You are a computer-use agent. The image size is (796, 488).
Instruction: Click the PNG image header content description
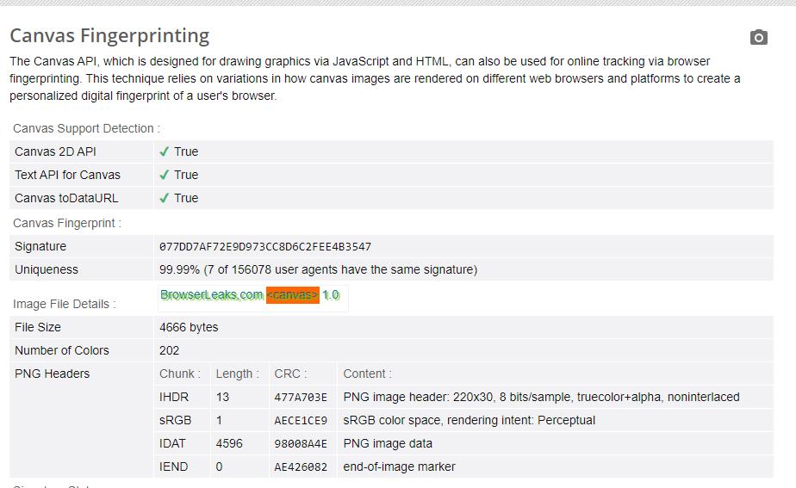coord(541,397)
